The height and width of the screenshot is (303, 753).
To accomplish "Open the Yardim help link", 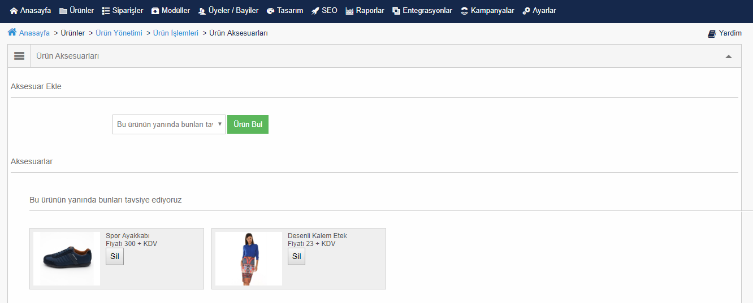I will tap(730, 33).
